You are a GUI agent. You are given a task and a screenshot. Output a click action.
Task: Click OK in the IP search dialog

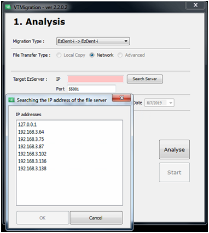(x=43, y=218)
